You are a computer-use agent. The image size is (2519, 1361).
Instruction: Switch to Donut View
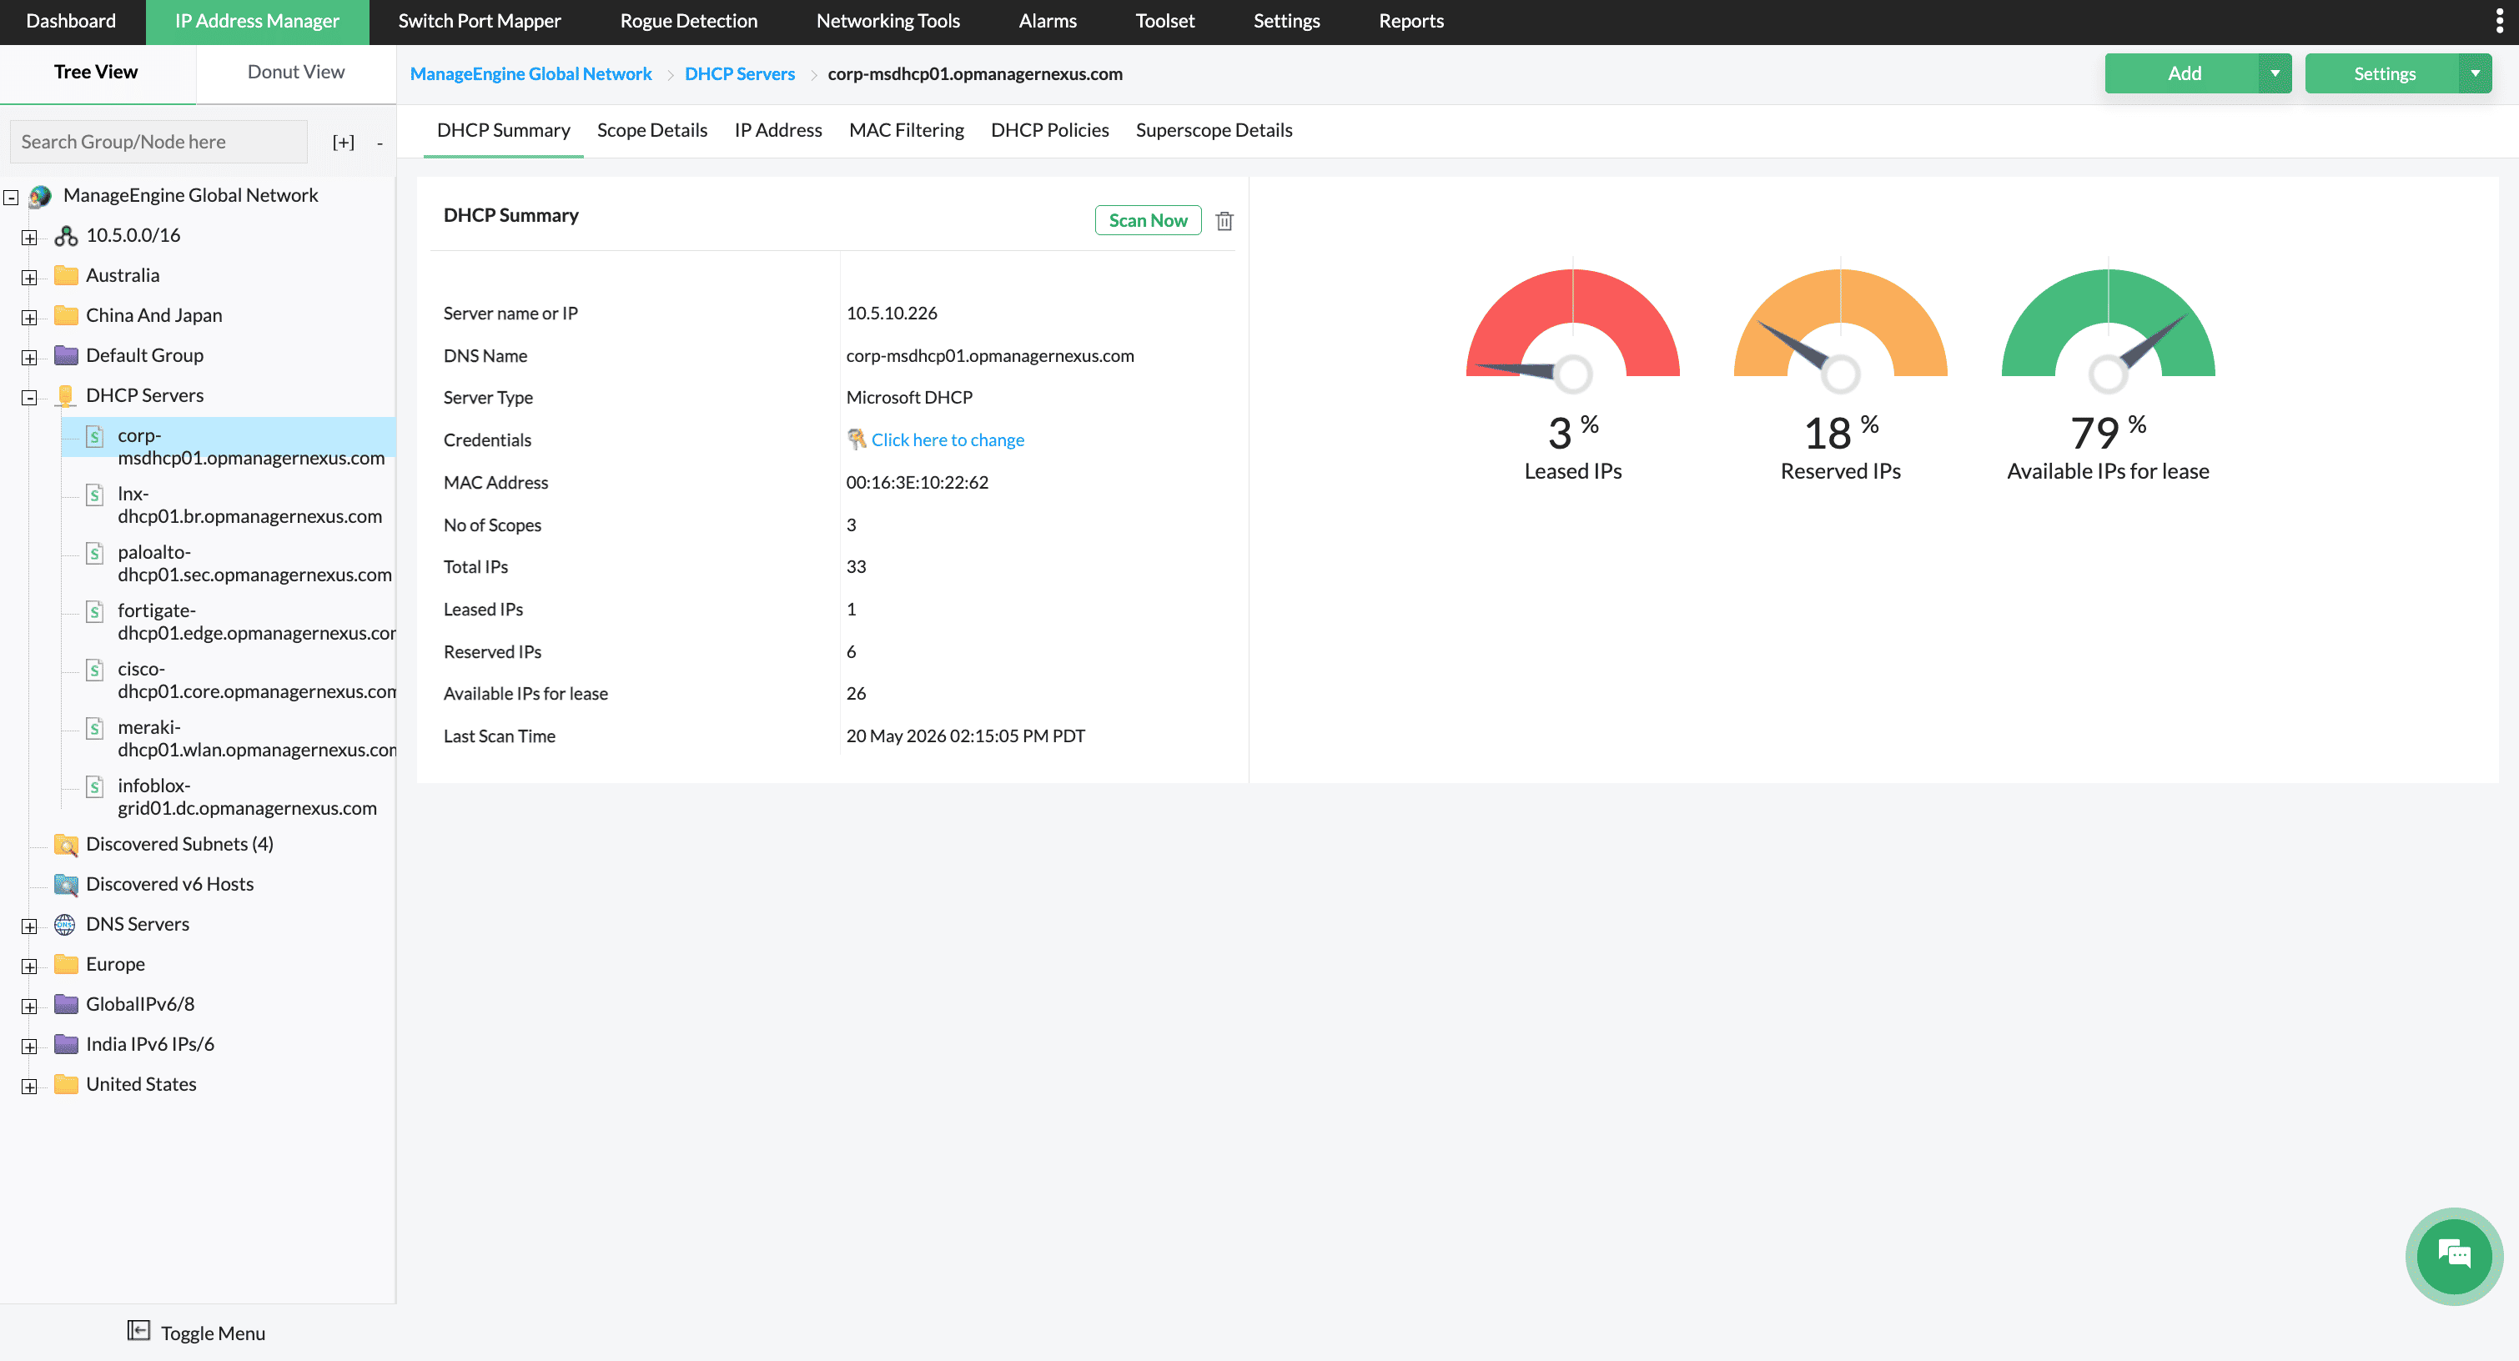click(295, 73)
